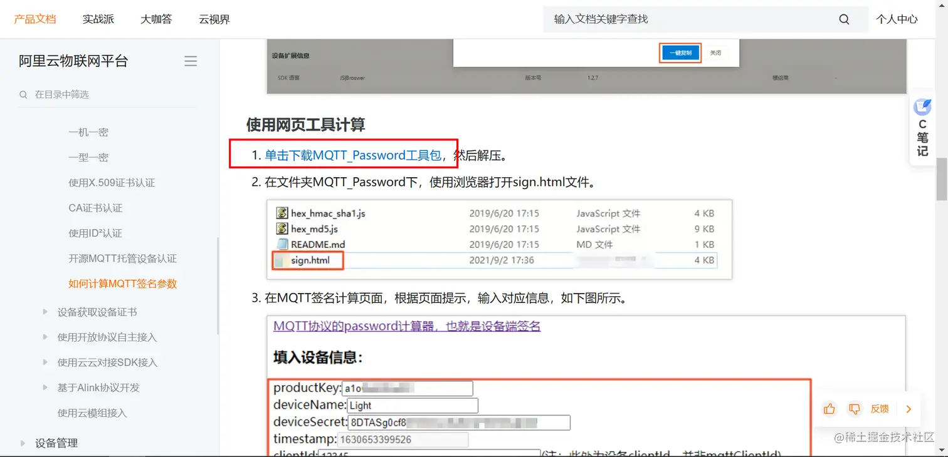Click the sidebar vertical scrollbar
Viewport: 948px width, 457px height.
(218, 285)
